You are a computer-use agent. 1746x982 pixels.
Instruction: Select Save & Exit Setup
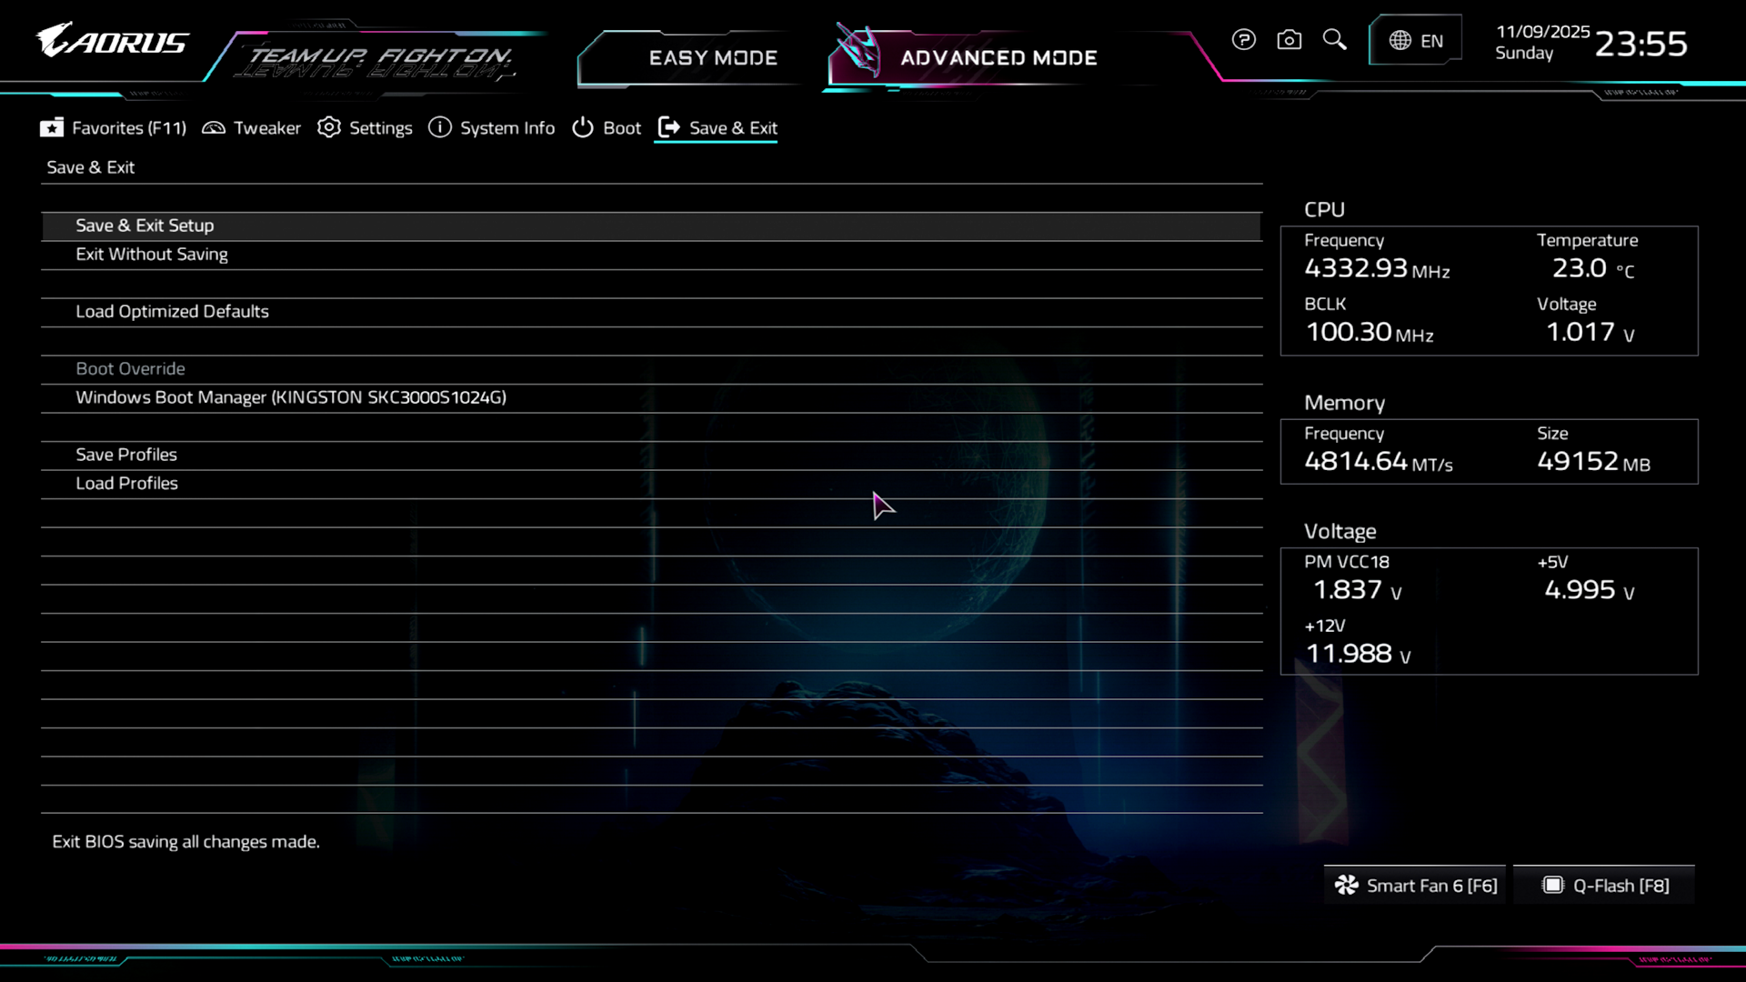145,225
